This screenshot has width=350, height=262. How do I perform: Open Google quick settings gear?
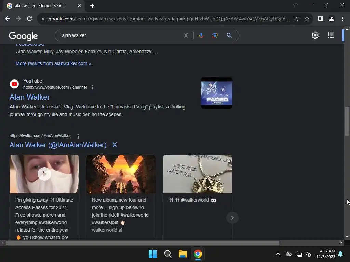(315, 35)
